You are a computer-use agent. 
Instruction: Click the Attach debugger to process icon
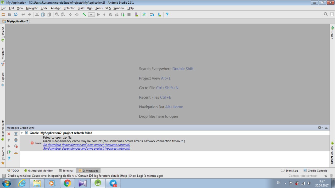pyautogui.click(x=123, y=15)
